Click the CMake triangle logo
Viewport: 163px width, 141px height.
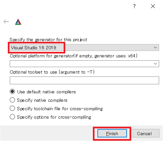pos(18,22)
